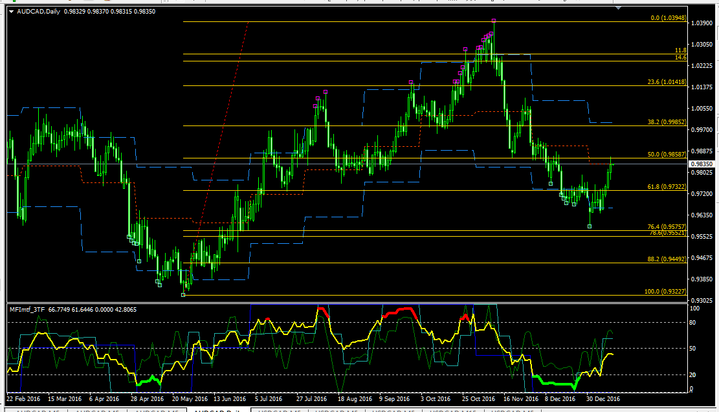Select the 14.6 Fibonacci level label
Screen dimensions: 719x412
680,58
